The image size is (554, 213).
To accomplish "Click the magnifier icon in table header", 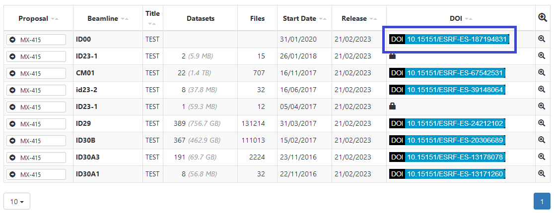I will (x=542, y=17).
